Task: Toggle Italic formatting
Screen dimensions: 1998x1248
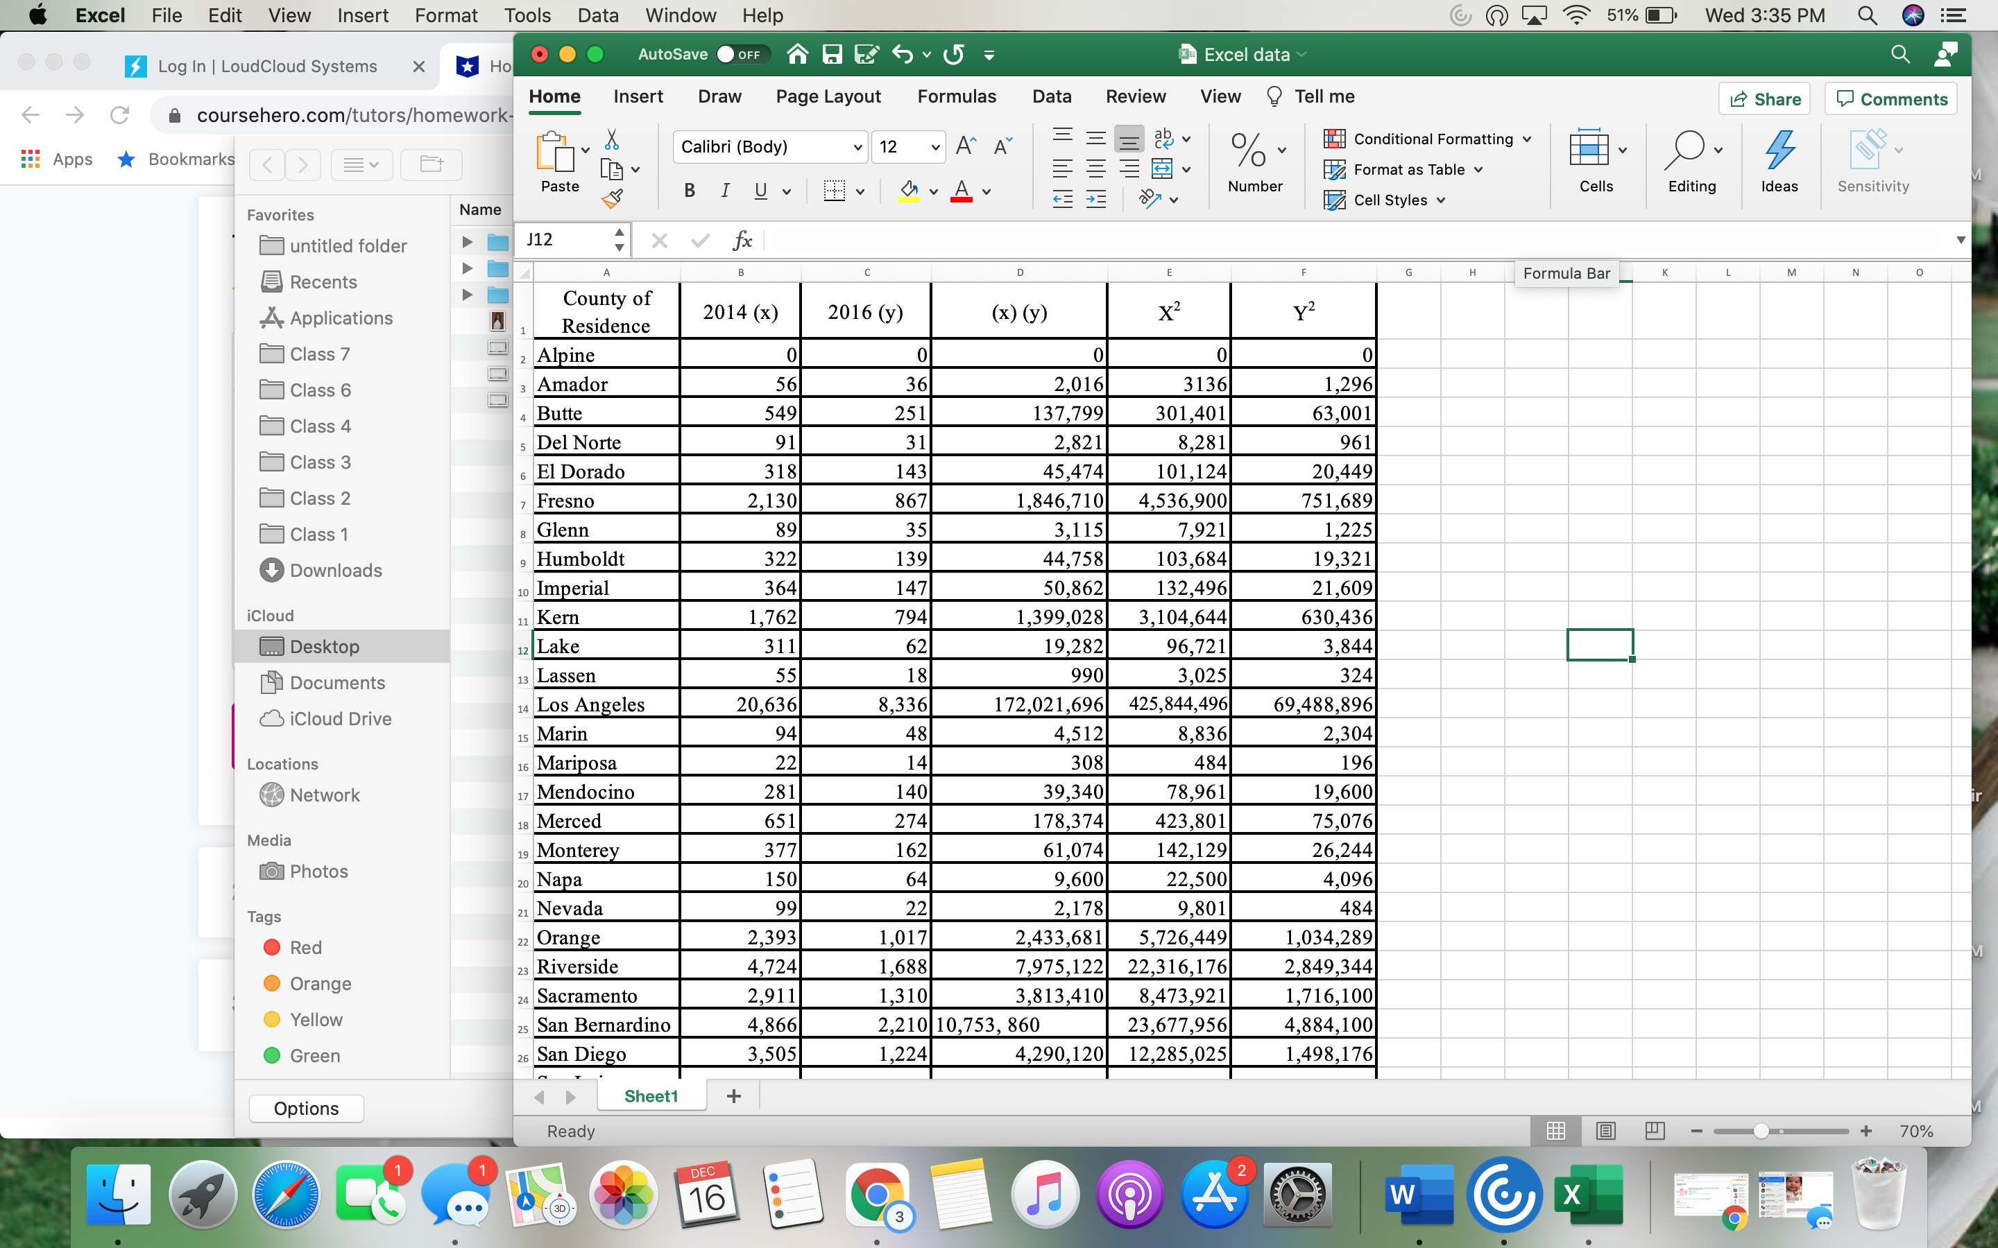Action: (x=724, y=191)
